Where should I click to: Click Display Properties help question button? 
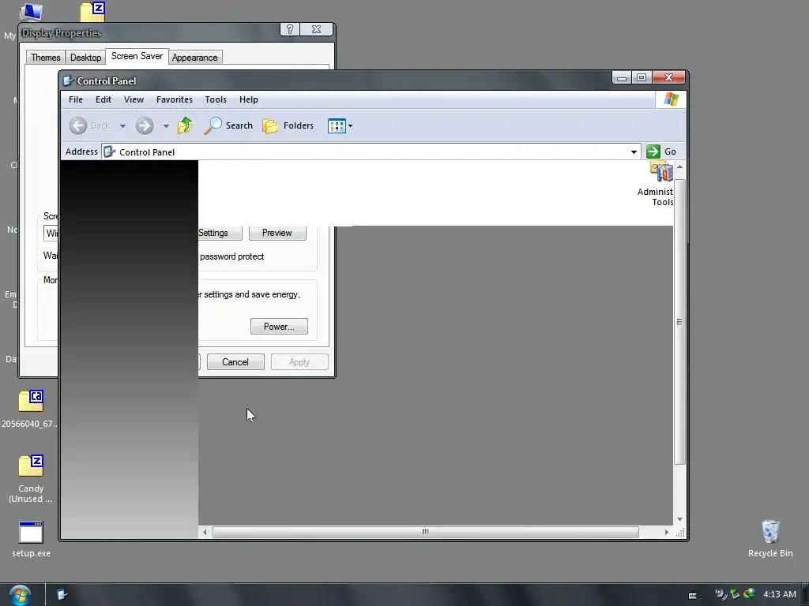pos(289,29)
